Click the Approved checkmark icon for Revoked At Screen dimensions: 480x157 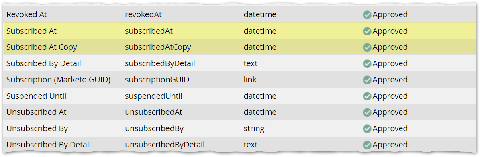click(367, 15)
